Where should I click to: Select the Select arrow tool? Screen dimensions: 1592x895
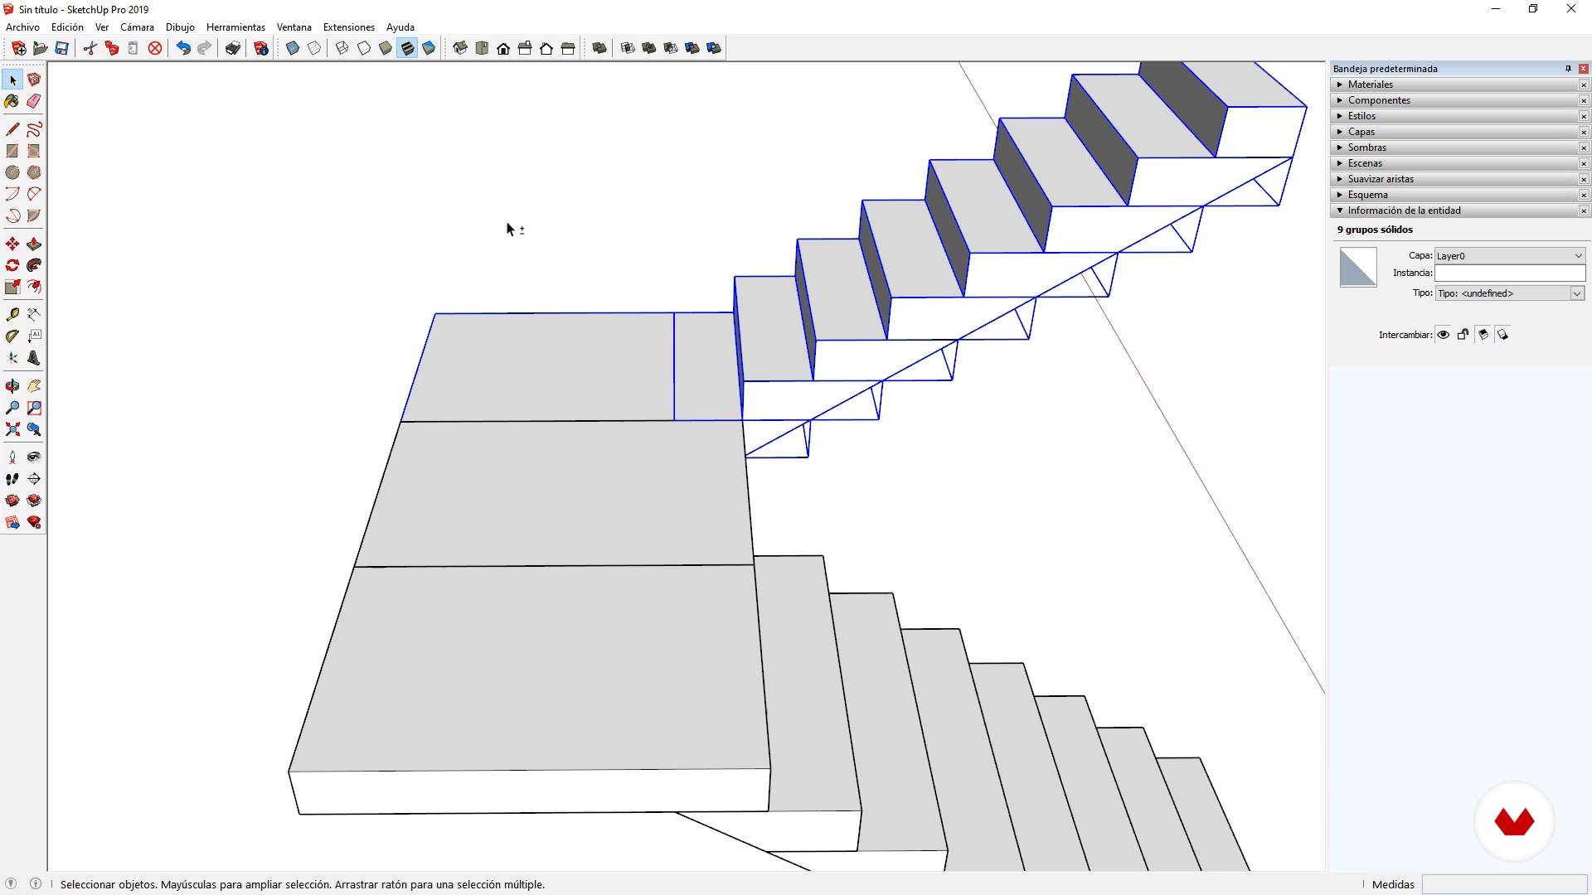point(12,80)
